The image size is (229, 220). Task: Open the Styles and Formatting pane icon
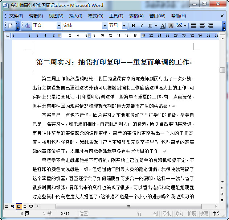click(27, 26)
